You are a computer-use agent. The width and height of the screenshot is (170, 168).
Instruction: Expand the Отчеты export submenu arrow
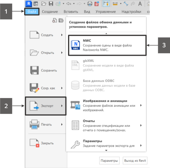tap(141, 125)
